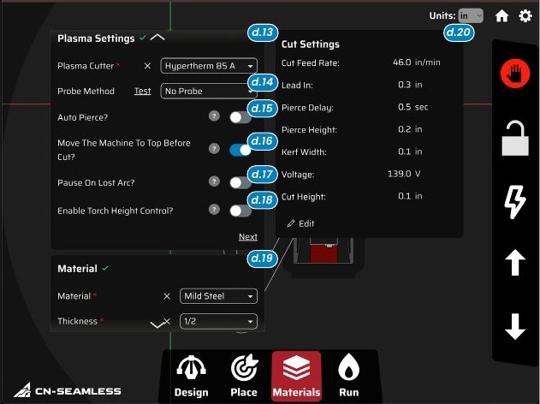This screenshot has height=404, width=540.
Task: Click the Kerf Width label
Action: 304,151
